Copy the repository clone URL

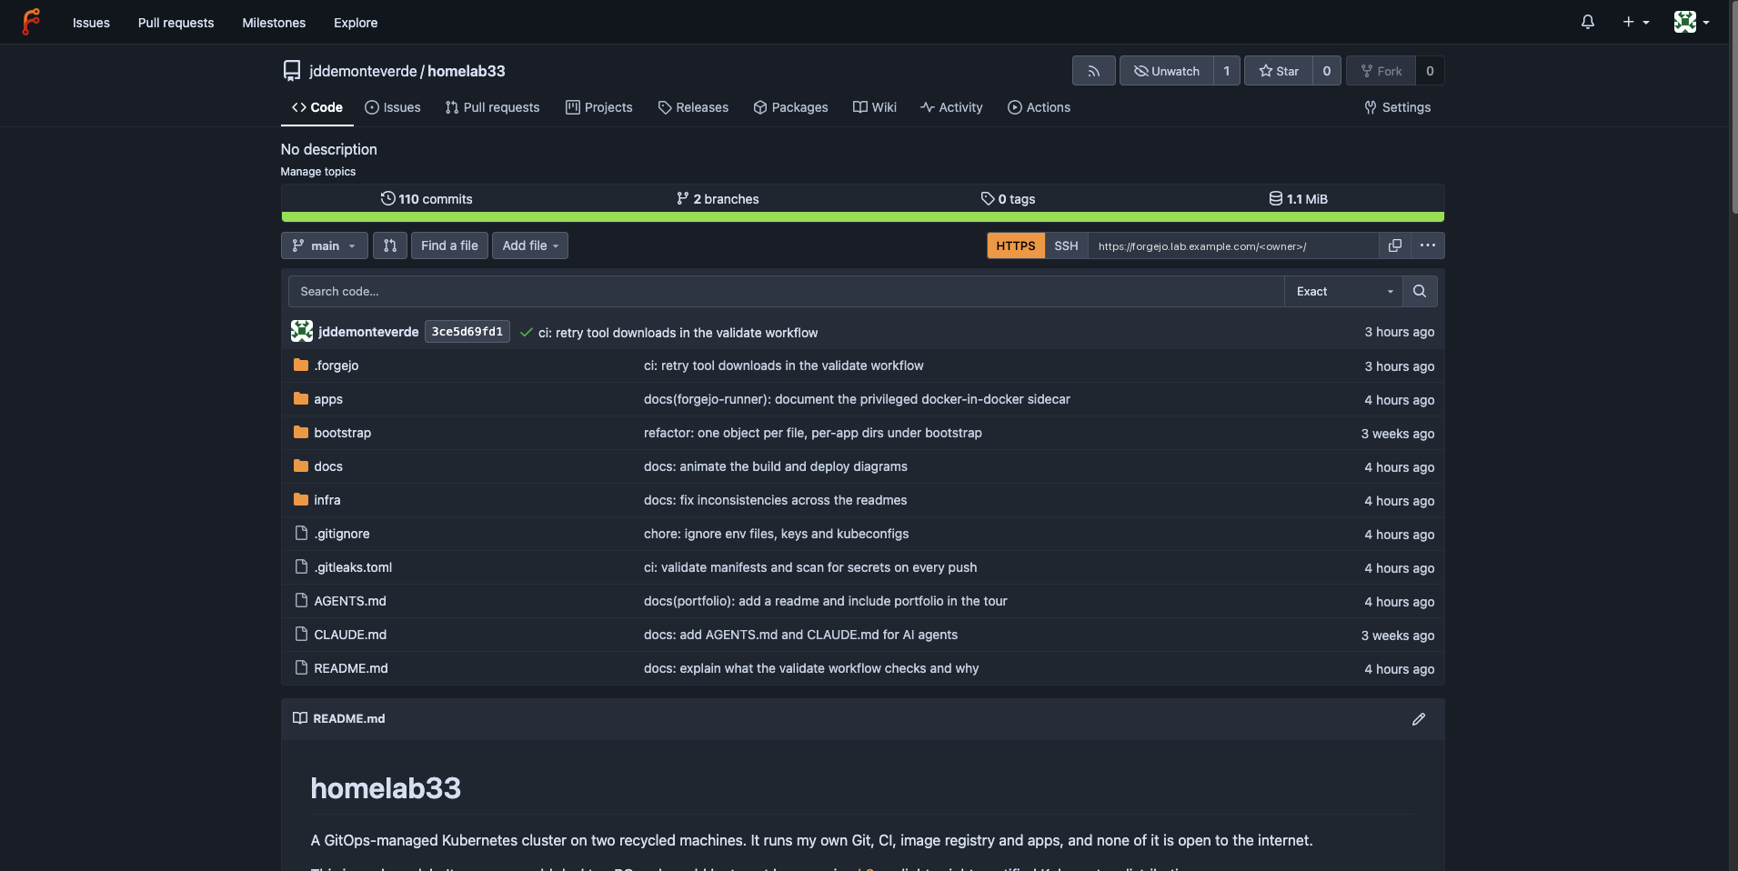[1395, 245]
